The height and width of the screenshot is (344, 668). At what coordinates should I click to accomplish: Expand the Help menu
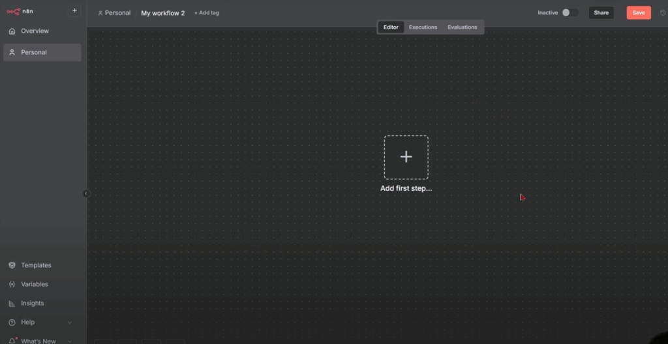(42, 322)
